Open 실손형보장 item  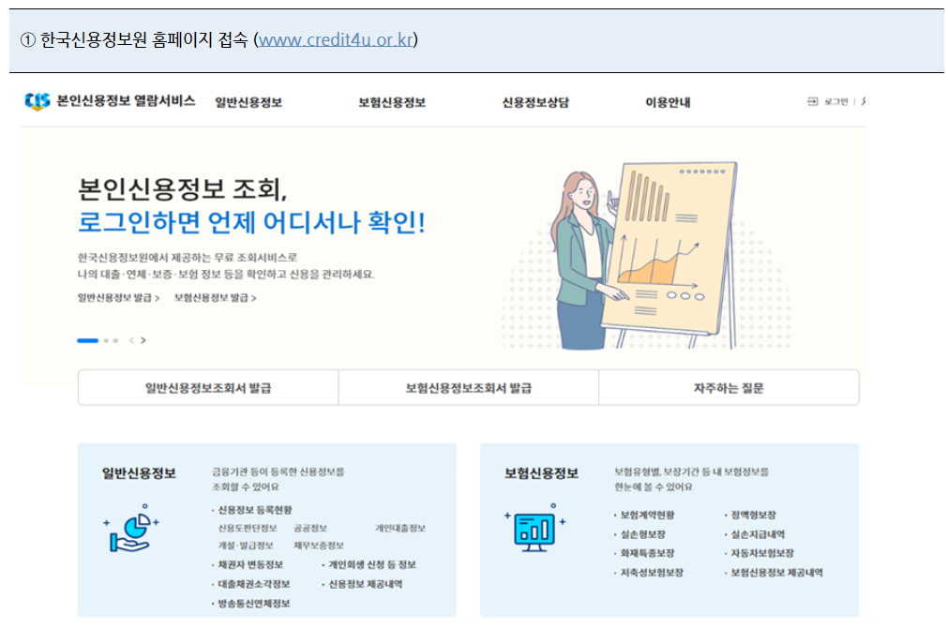pos(642,534)
